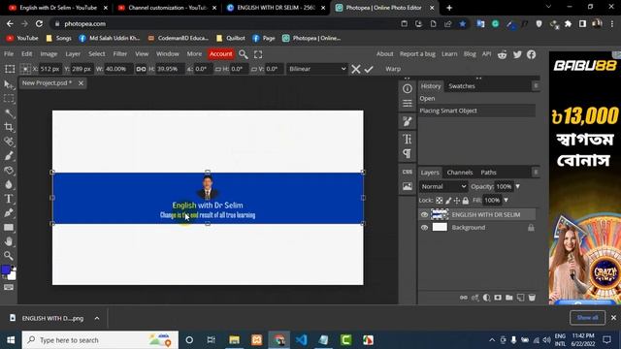Open the Paragraph panel icon
The width and height of the screenshot is (621, 349).
click(x=408, y=153)
